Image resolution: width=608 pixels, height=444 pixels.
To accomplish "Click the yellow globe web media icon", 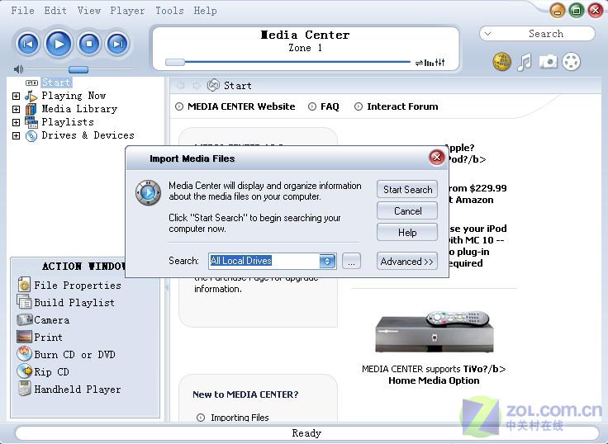I will (501, 62).
